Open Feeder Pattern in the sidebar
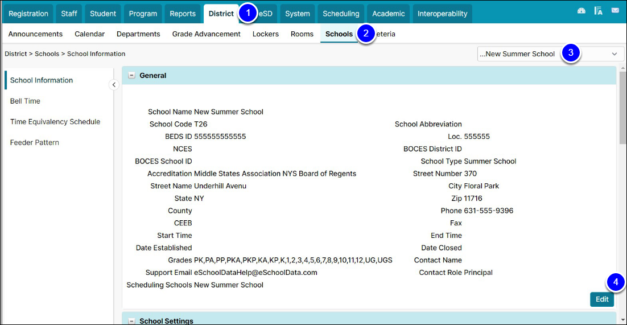 coord(34,142)
